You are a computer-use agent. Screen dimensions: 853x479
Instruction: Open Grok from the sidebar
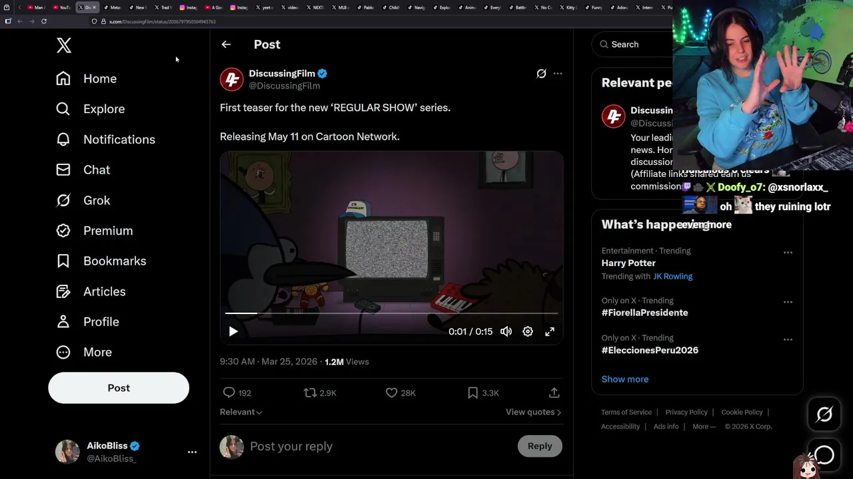[x=83, y=200]
